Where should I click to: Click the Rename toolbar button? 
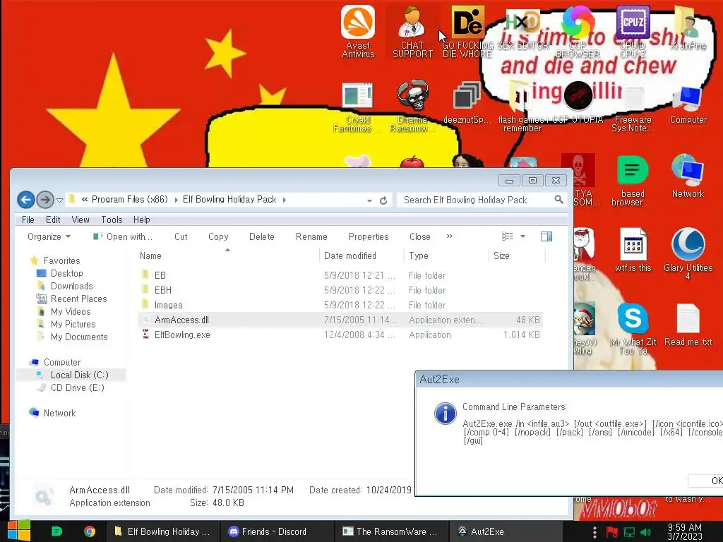[311, 236]
